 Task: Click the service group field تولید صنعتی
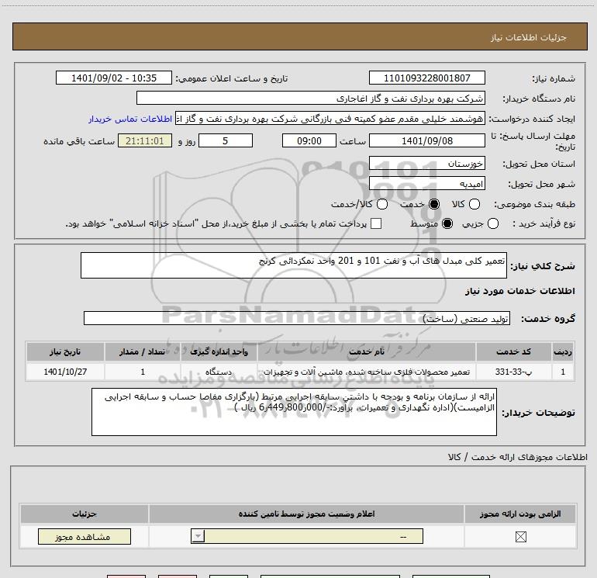point(297,318)
